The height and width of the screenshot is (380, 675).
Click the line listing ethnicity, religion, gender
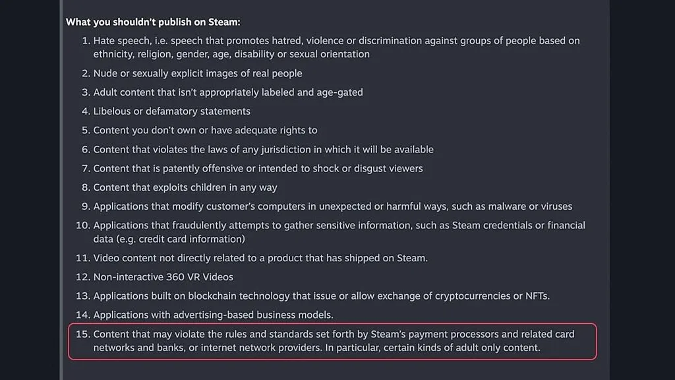(x=231, y=54)
